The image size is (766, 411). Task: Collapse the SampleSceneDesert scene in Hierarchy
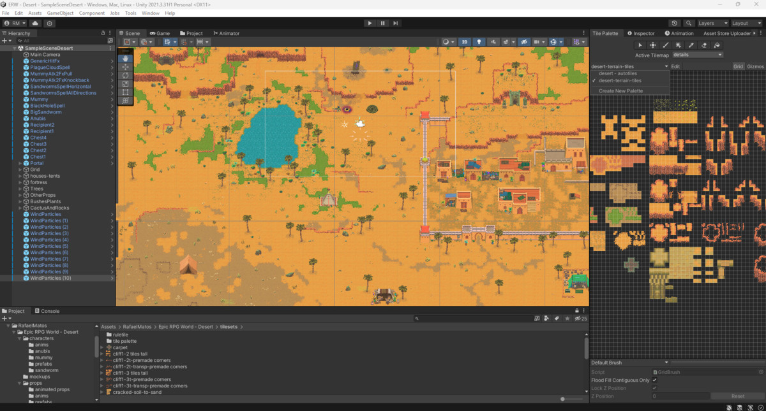click(15, 48)
